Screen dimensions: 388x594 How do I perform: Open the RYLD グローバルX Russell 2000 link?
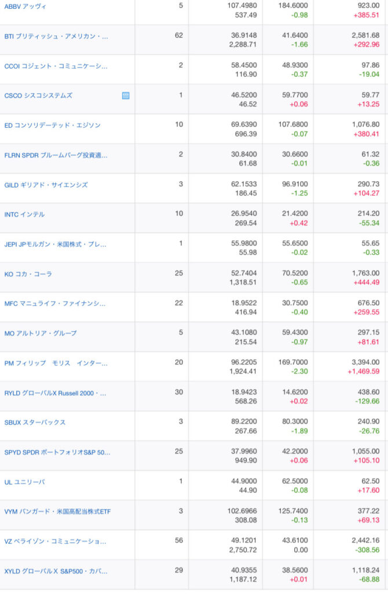pos(55,393)
